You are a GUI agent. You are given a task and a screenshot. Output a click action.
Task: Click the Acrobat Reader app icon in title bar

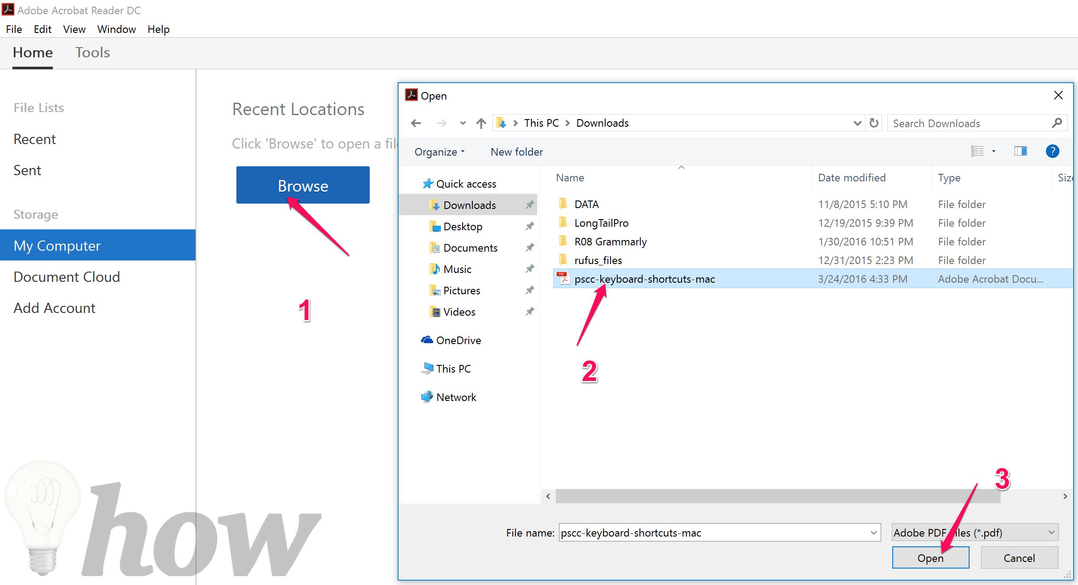coord(8,9)
